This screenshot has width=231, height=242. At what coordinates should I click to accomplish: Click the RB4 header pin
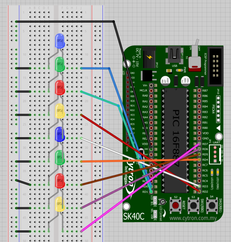[x=199, y=106]
